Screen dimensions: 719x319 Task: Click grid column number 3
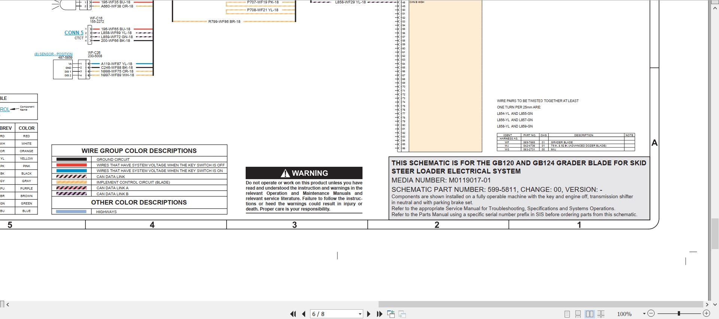tap(294, 225)
